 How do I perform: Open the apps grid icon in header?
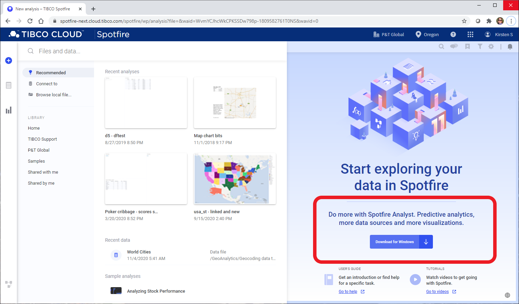tap(470, 34)
